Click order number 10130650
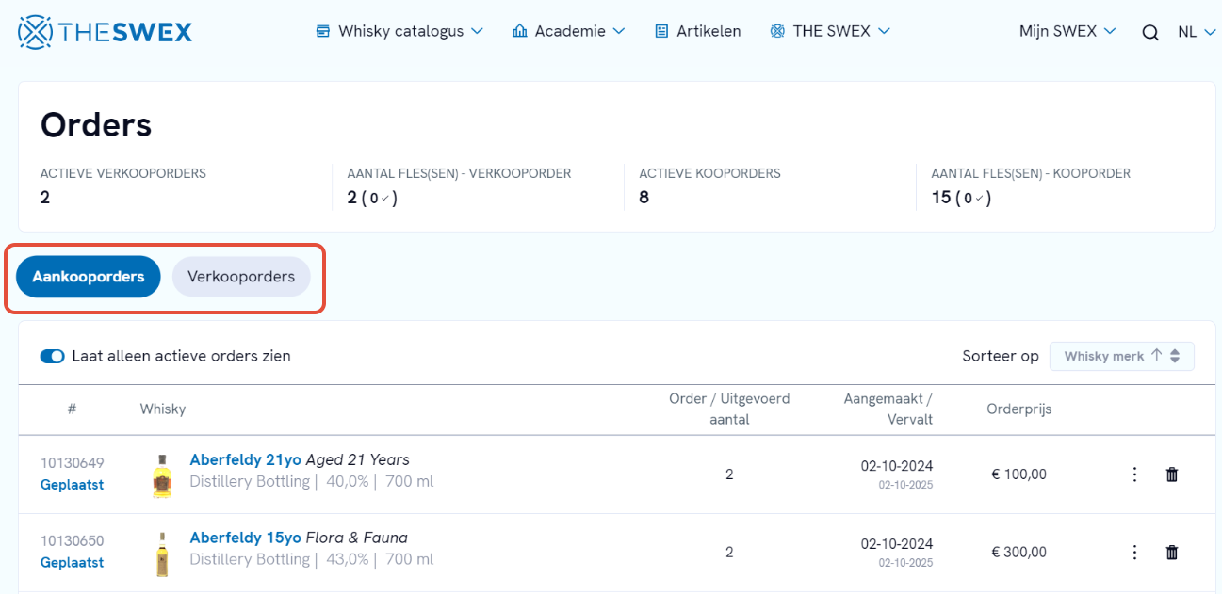The image size is (1222, 594). coord(72,541)
